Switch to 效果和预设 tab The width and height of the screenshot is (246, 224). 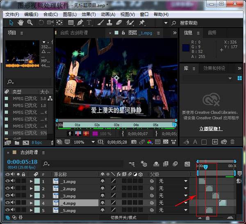point(214,68)
